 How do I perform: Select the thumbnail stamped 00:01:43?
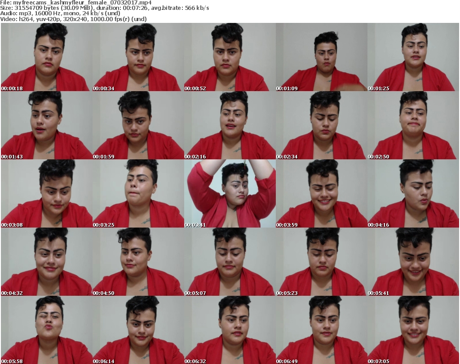pos(47,125)
